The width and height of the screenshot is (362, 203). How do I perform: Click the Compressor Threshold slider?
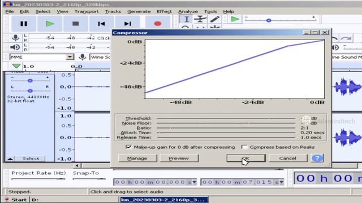(226, 118)
